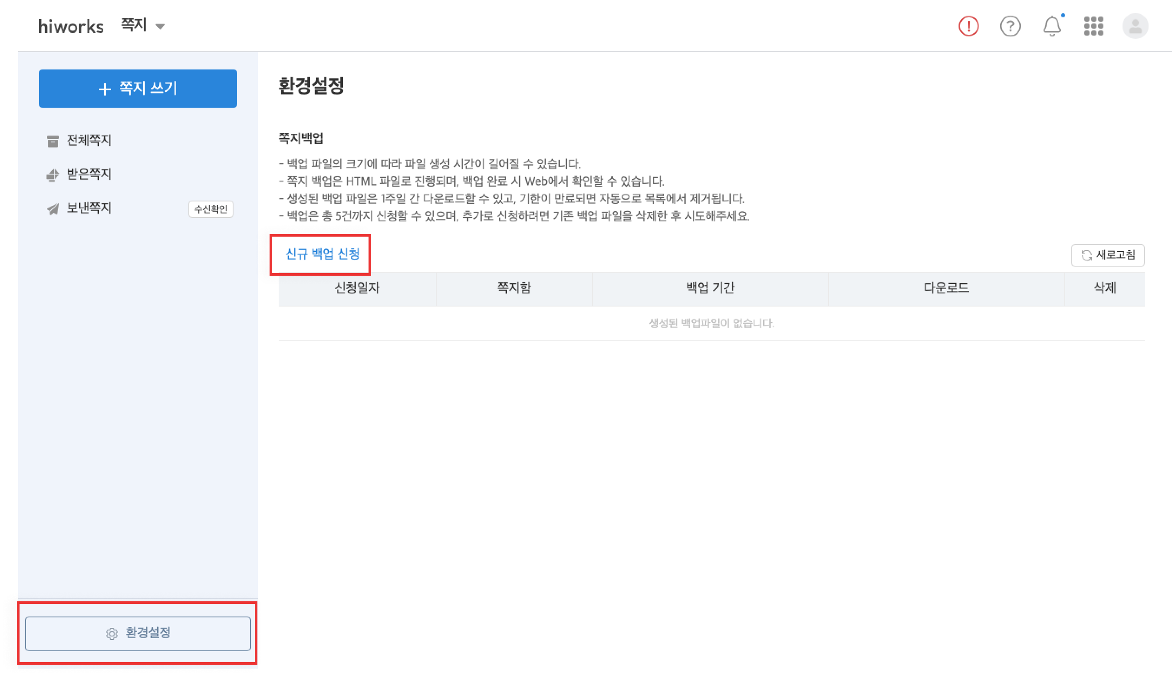Open the apps grid launcher icon
The width and height of the screenshot is (1172, 676).
click(1093, 26)
